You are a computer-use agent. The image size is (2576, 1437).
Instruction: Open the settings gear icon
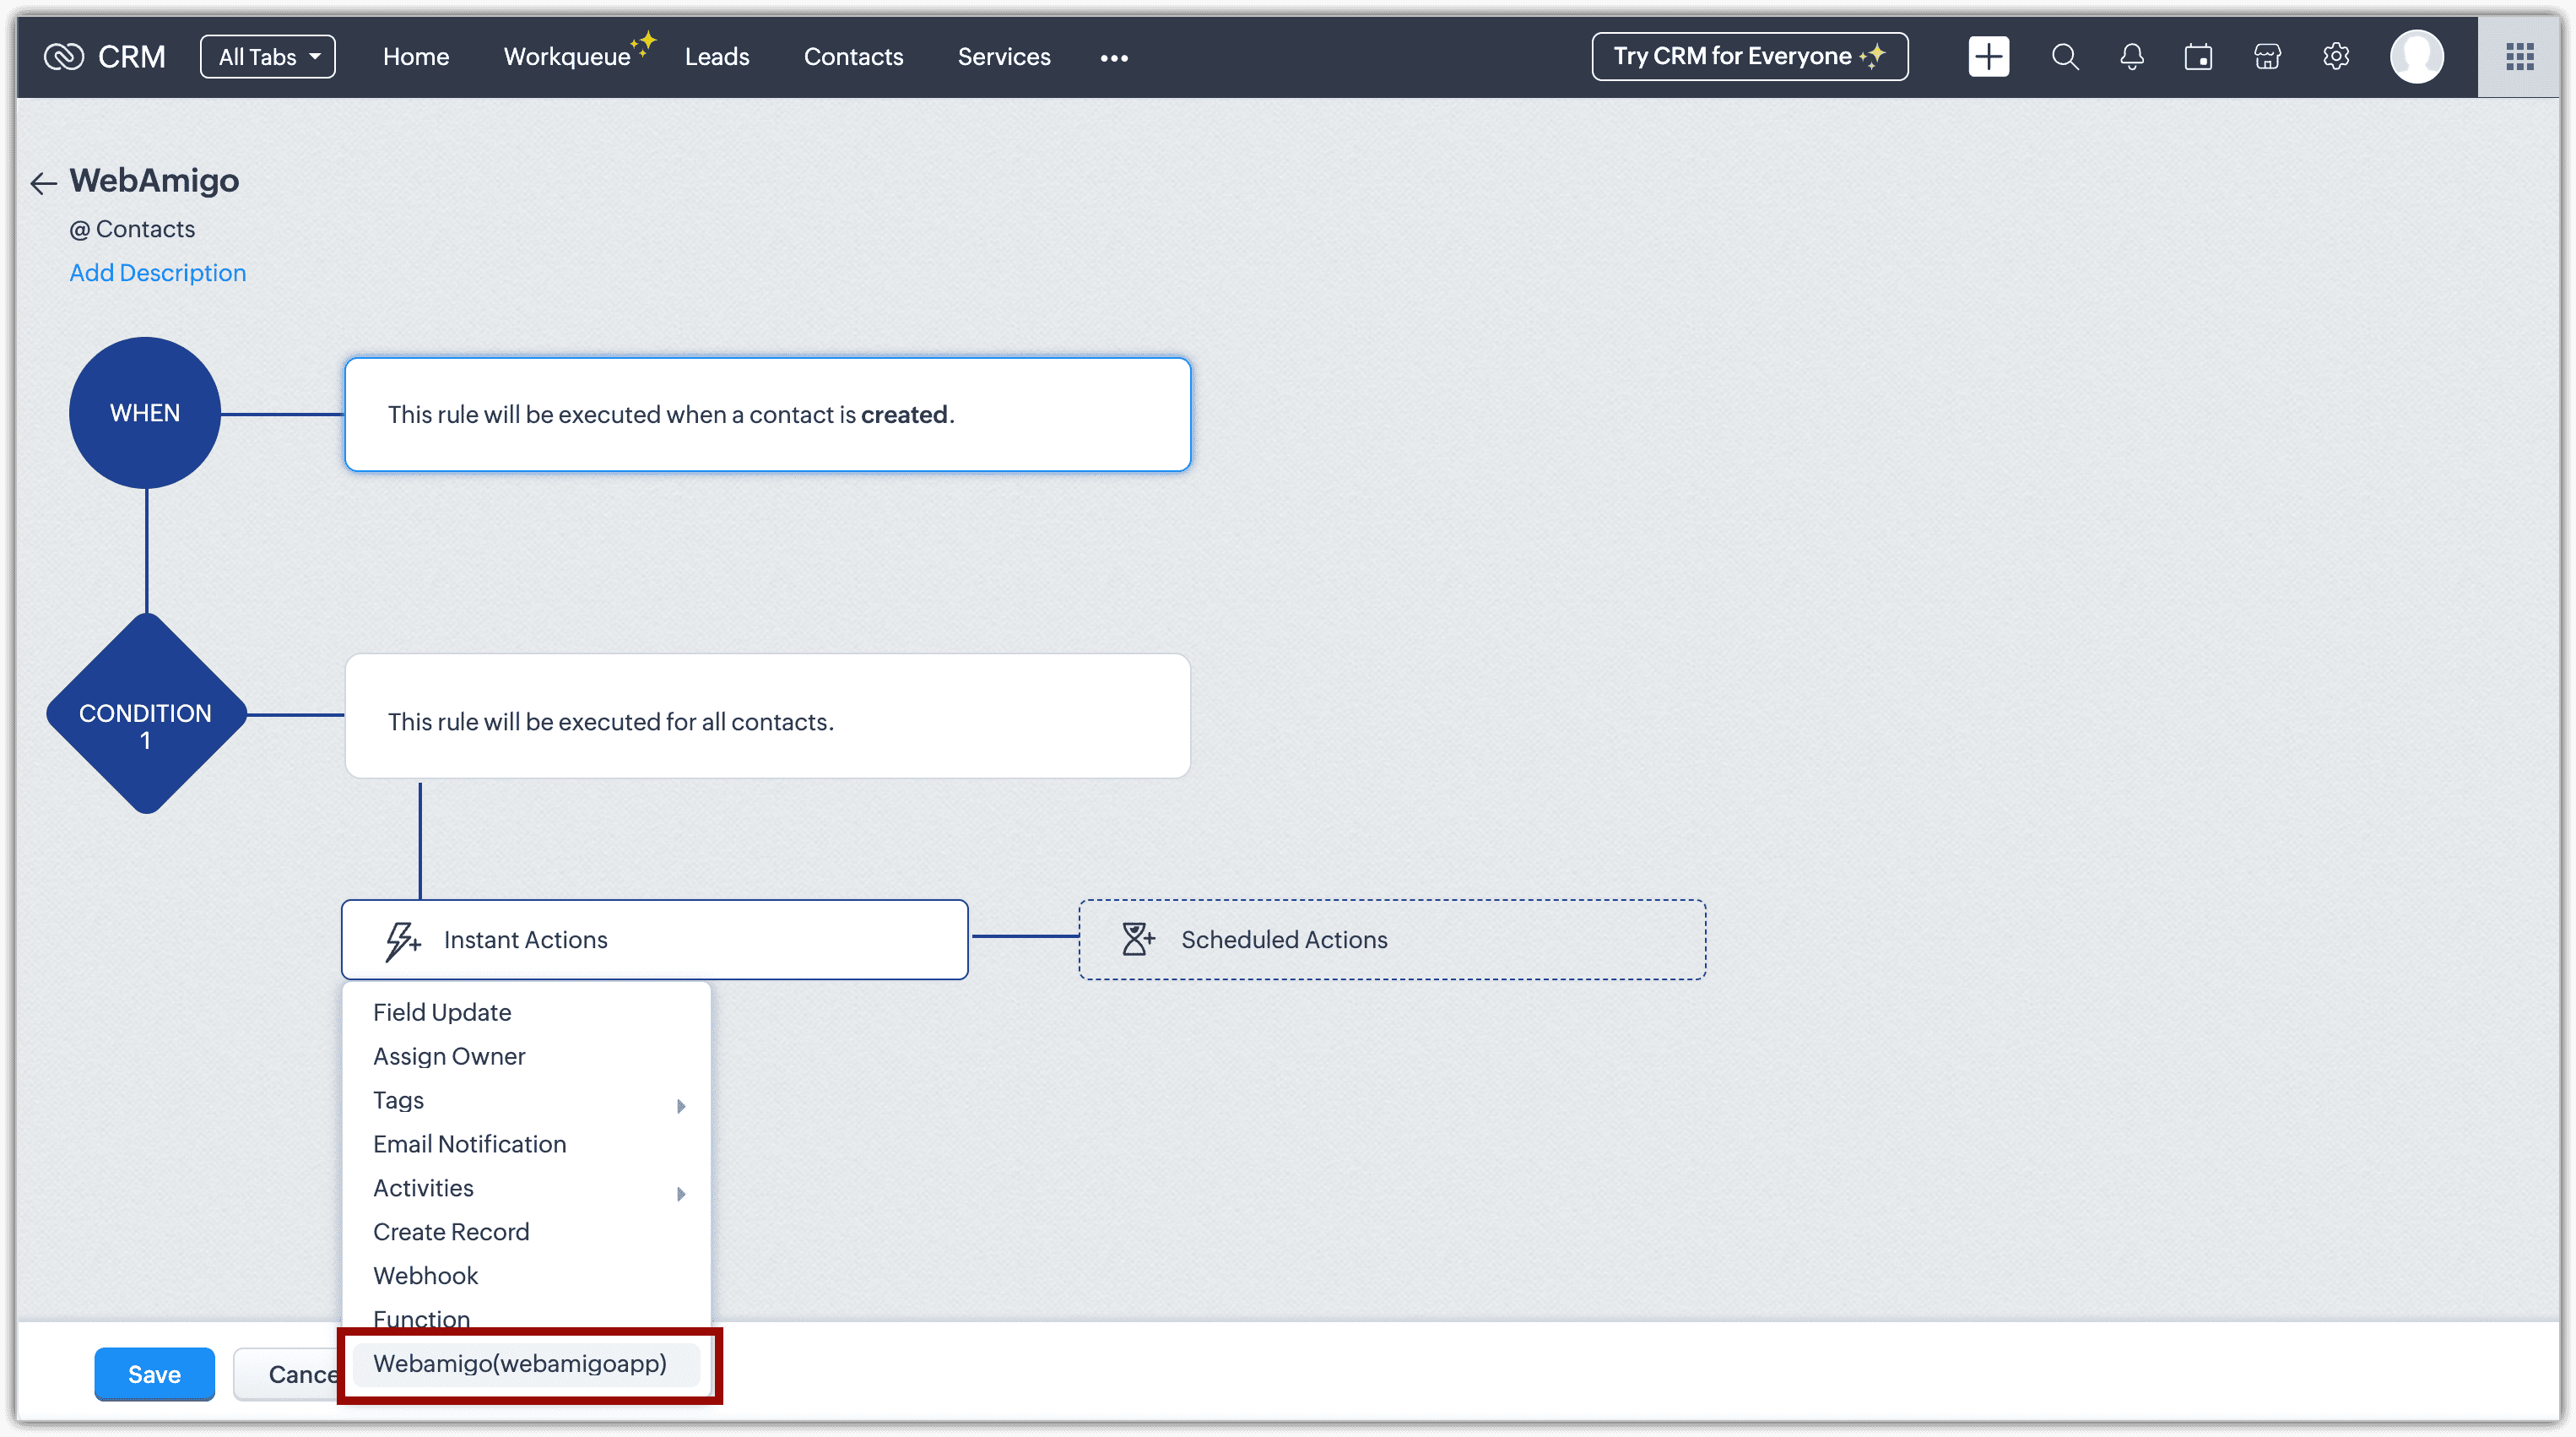tap(2336, 57)
